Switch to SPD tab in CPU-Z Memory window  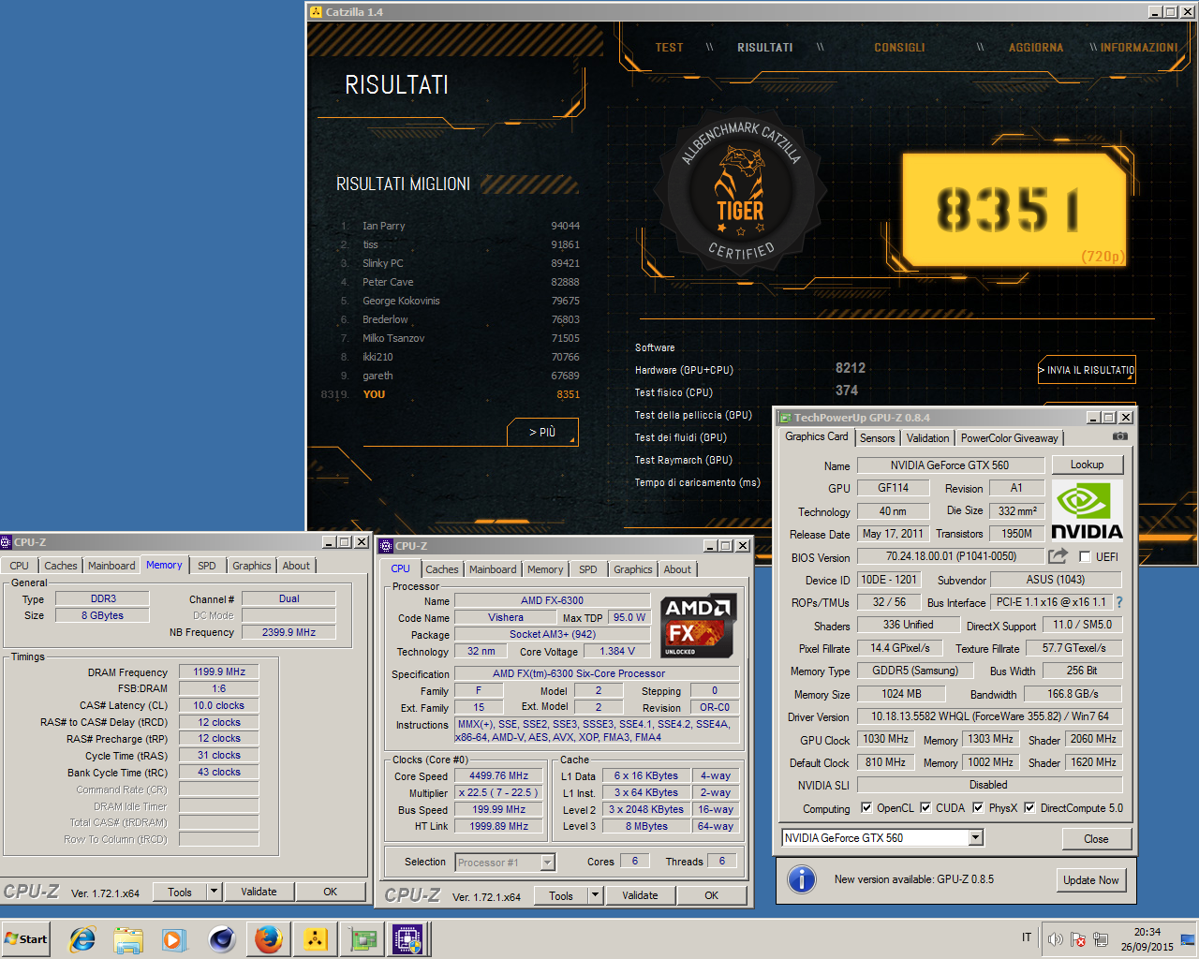point(207,566)
